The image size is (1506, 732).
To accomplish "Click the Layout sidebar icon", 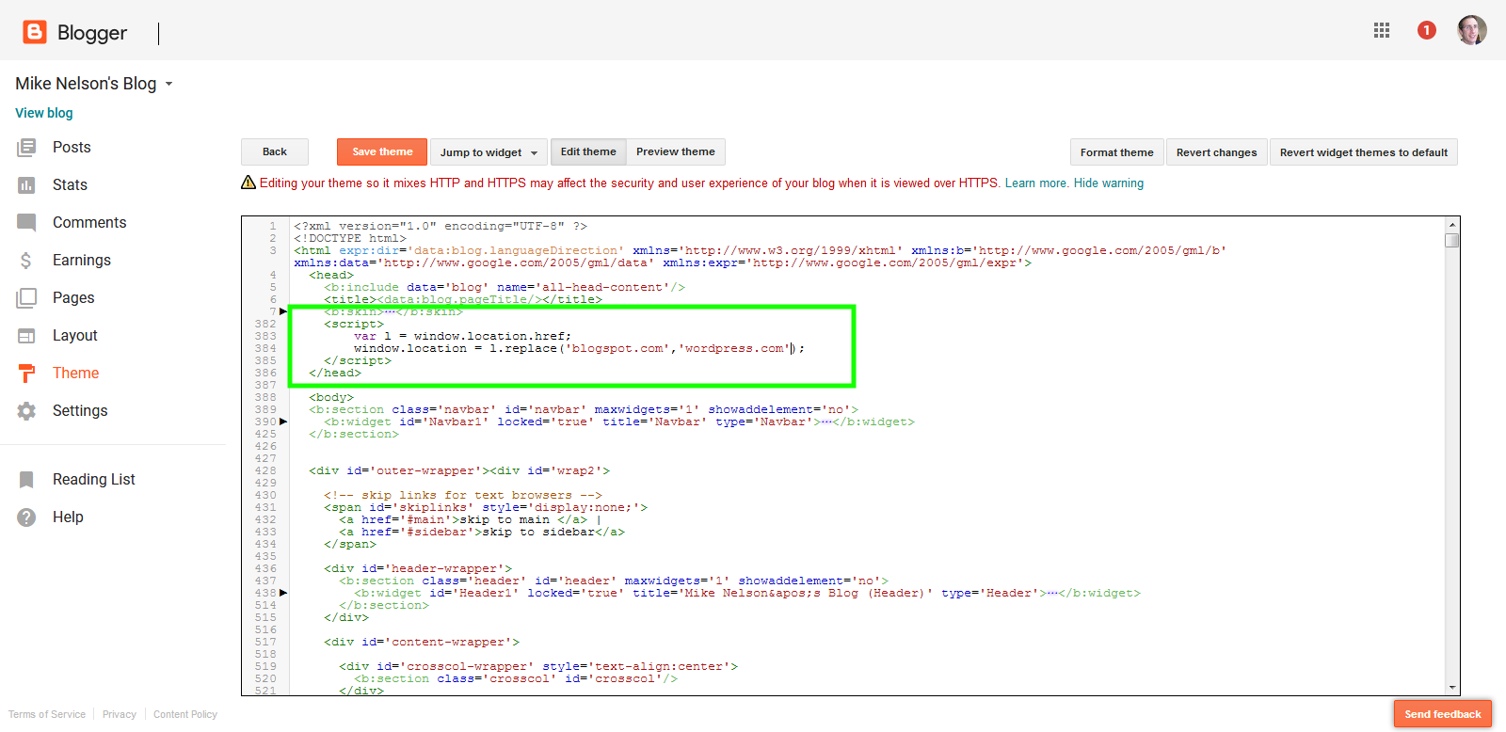I will [x=26, y=336].
